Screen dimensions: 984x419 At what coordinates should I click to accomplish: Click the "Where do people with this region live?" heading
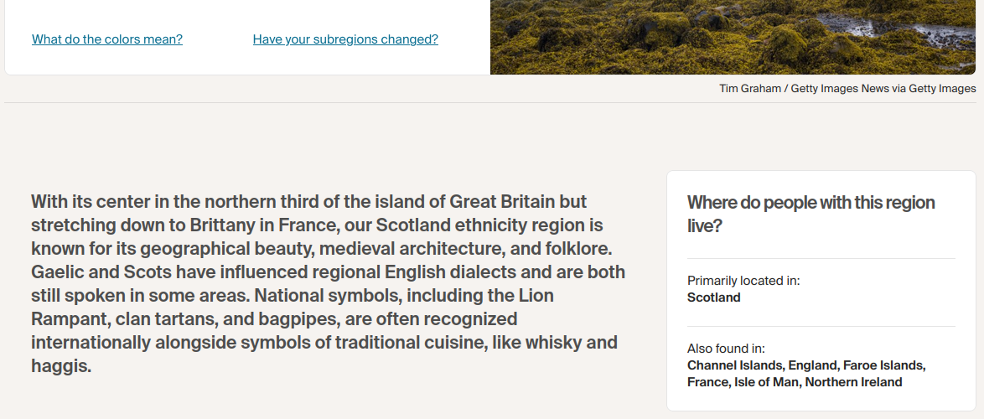pyautogui.click(x=811, y=214)
